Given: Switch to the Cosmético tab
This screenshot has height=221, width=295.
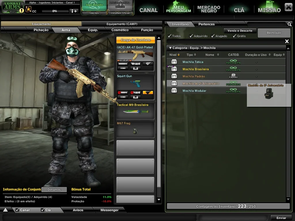Looking at the screenshot, I should (120, 30).
